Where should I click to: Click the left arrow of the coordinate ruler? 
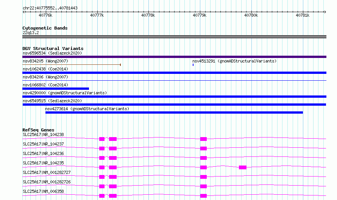[23, 12]
